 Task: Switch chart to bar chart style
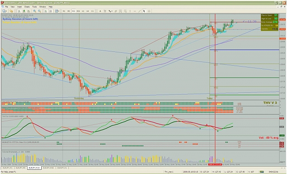coord(19,11)
